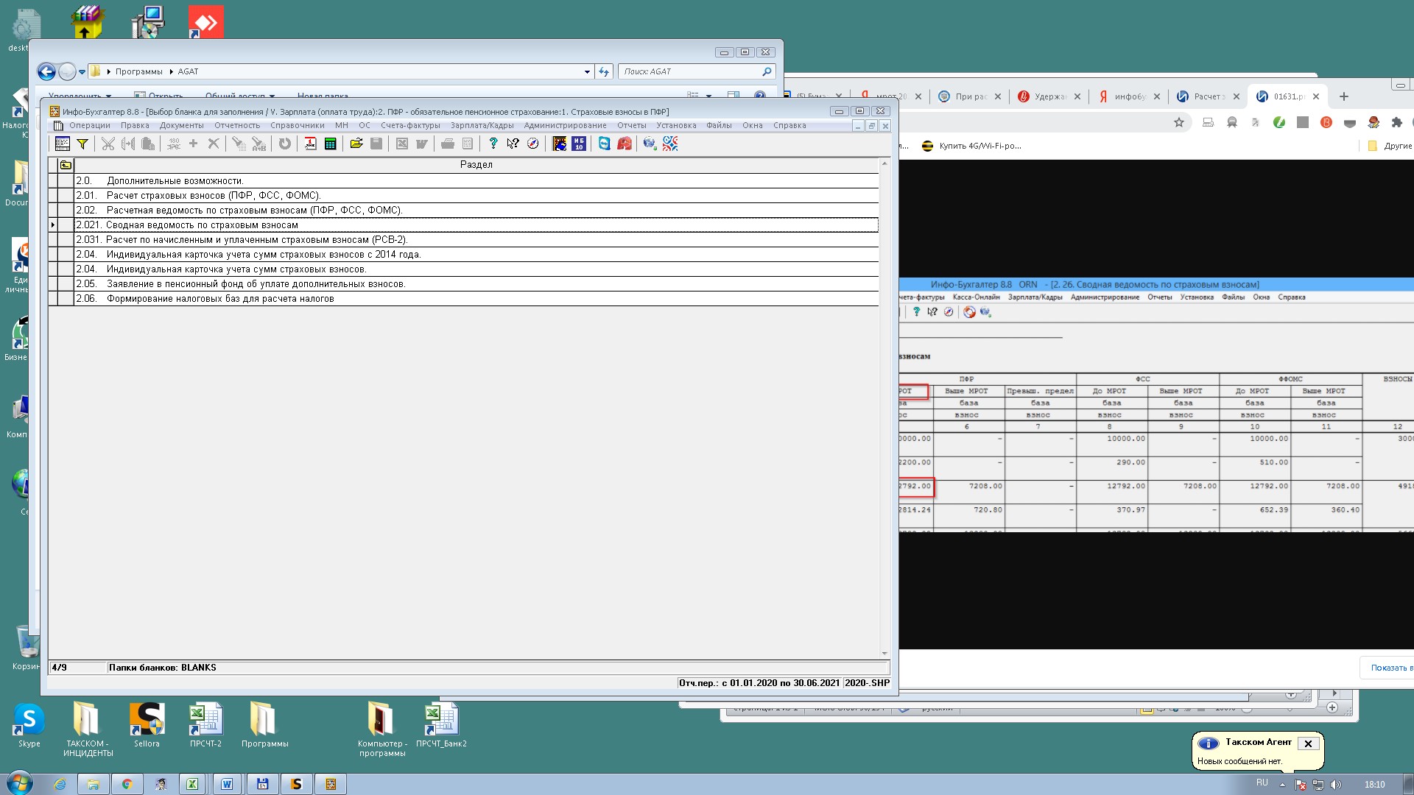Open the Администрирование menu

click(565, 125)
